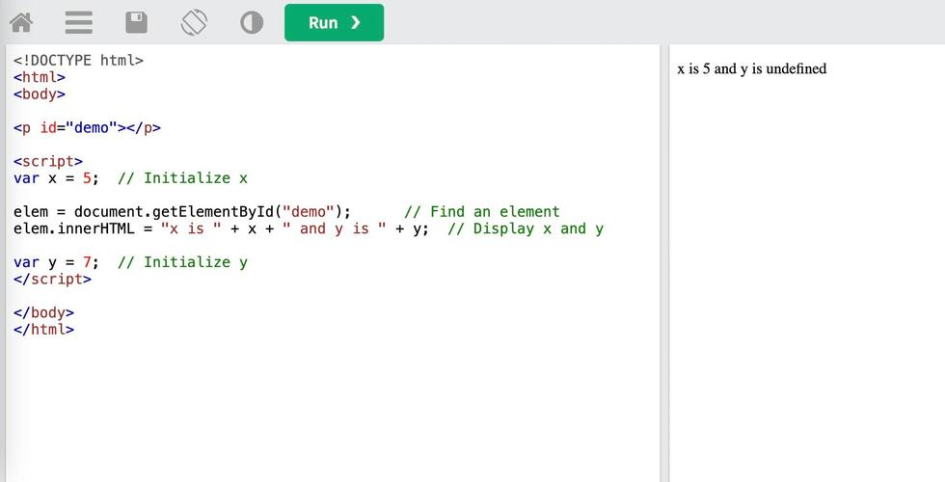Click the '// Find an element' comment
945x482 pixels.
tap(481, 212)
